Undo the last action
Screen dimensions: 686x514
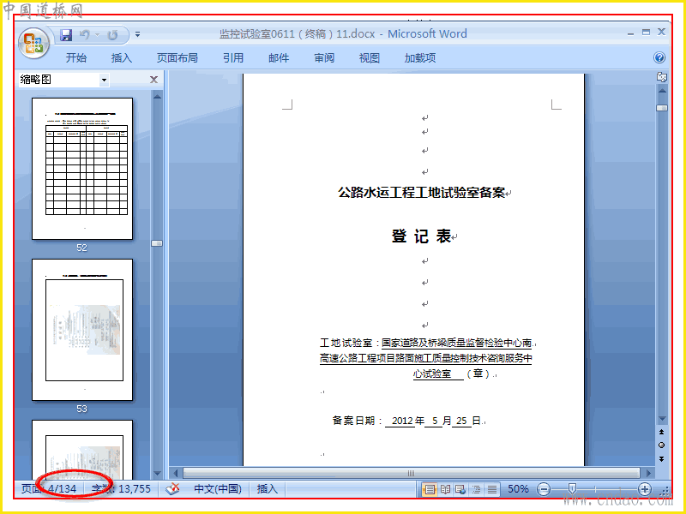point(85,35)
